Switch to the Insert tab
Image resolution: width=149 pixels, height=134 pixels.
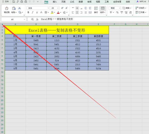(x=55, y=2)
